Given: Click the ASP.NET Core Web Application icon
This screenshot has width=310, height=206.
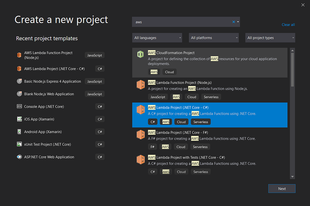Looking at the screenshot, I should pos(19,157).
